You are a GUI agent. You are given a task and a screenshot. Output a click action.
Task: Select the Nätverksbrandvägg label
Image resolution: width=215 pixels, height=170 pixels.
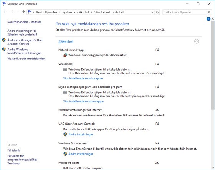click(x=71, y=50)
